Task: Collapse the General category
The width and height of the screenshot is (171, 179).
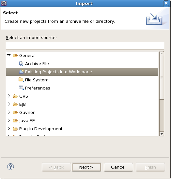Action: coord(9,55)
